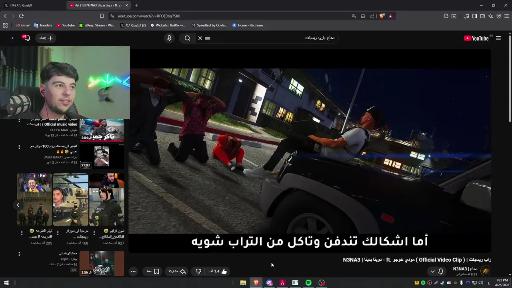Open options for the 927K views short
This screenshot has height=288, width=512.
(94, 232)
